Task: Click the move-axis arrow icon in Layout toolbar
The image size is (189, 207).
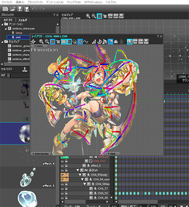Action: pyautogui.click(x=94, y=42)
